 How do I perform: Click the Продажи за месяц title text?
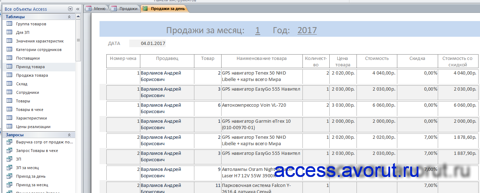205,30
